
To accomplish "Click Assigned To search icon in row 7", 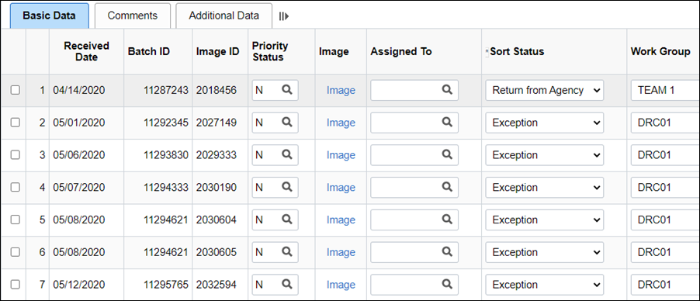I will pos(447,284).
